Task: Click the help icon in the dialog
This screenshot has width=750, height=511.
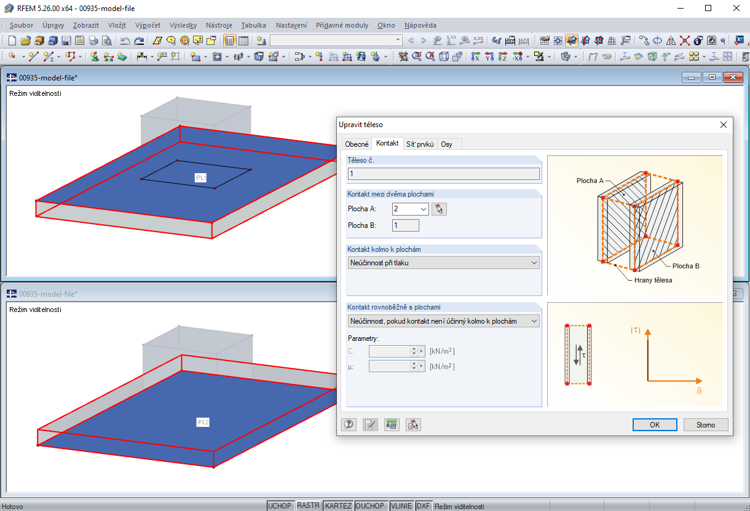Action: (349, 424)
